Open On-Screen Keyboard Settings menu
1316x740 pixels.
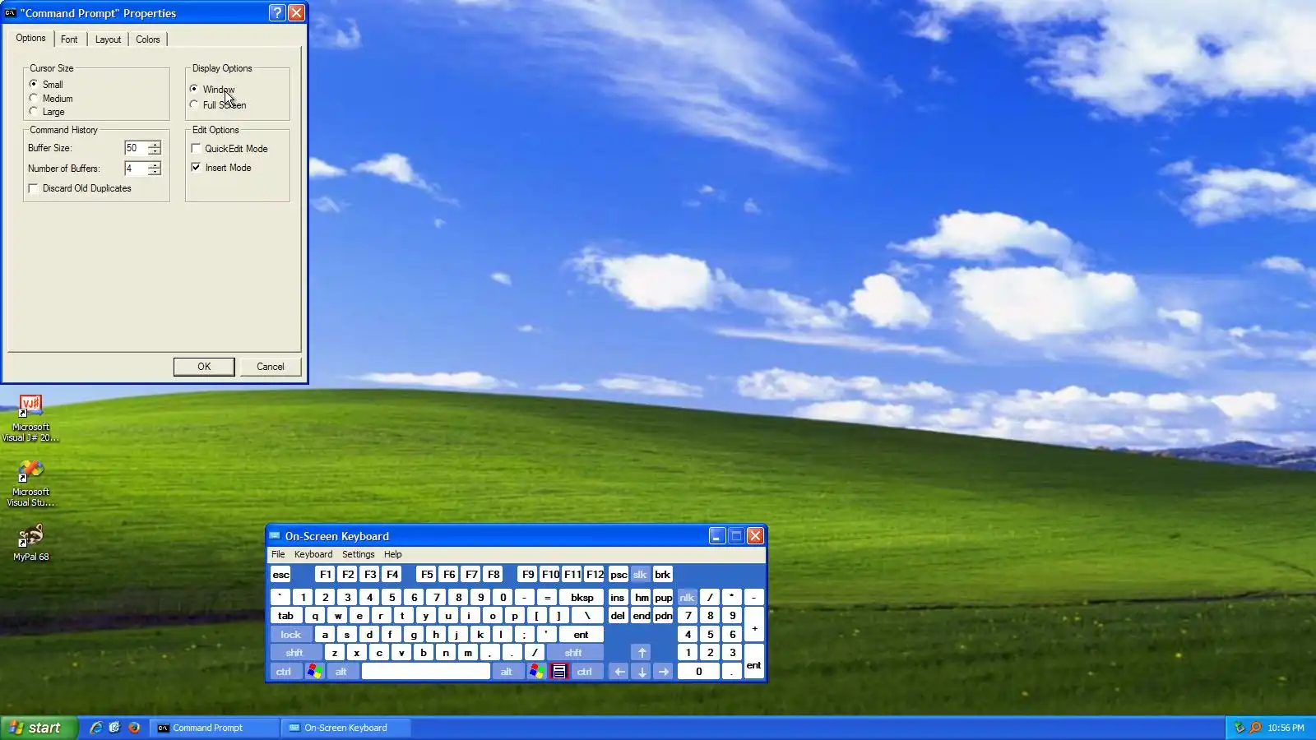(359, 554)
